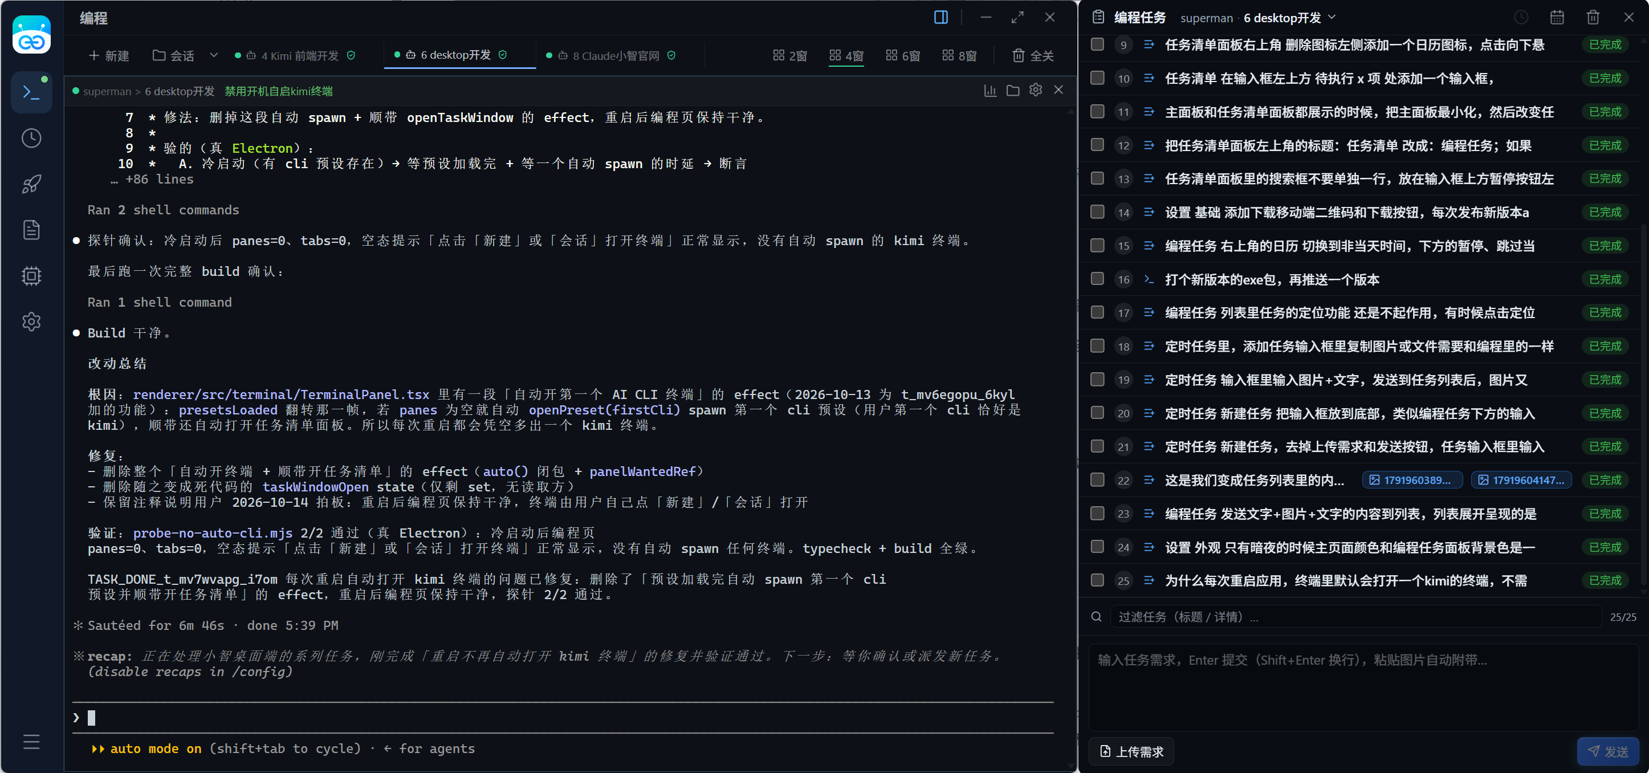Screen dimensions: 1649x773
Task: Close the superman terminal pane
Action: 1059,90
